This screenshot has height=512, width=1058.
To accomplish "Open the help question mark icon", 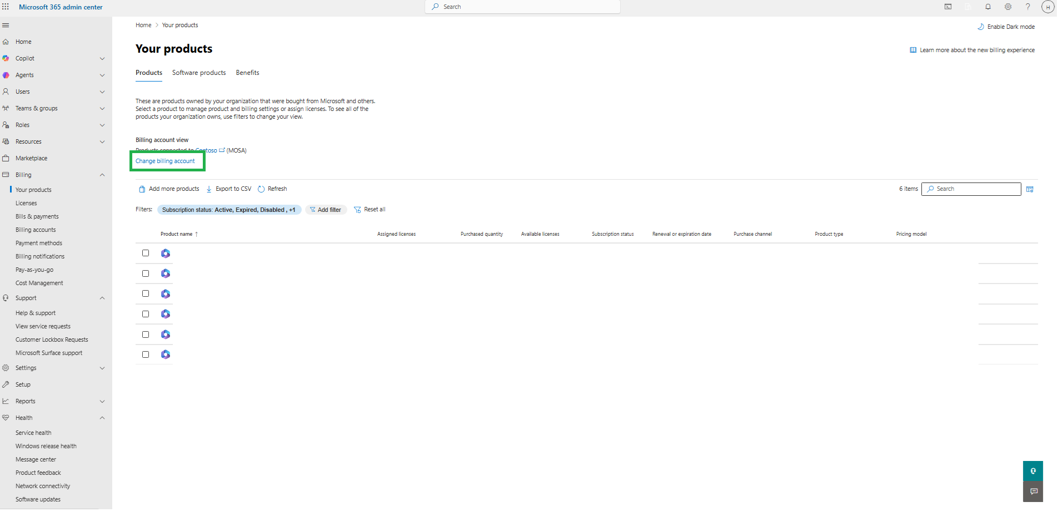I will pos(1028,7).
